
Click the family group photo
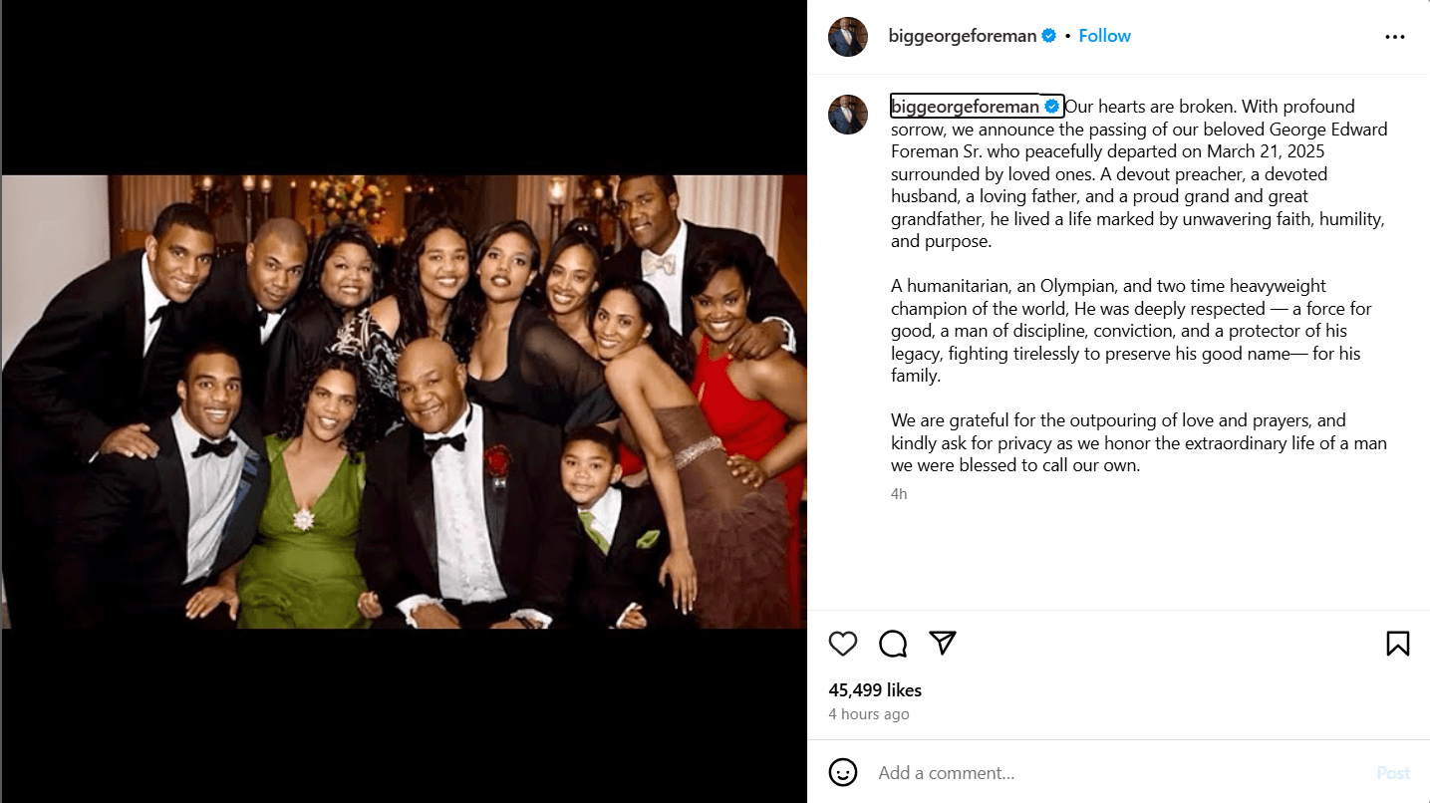coord(404,401)
